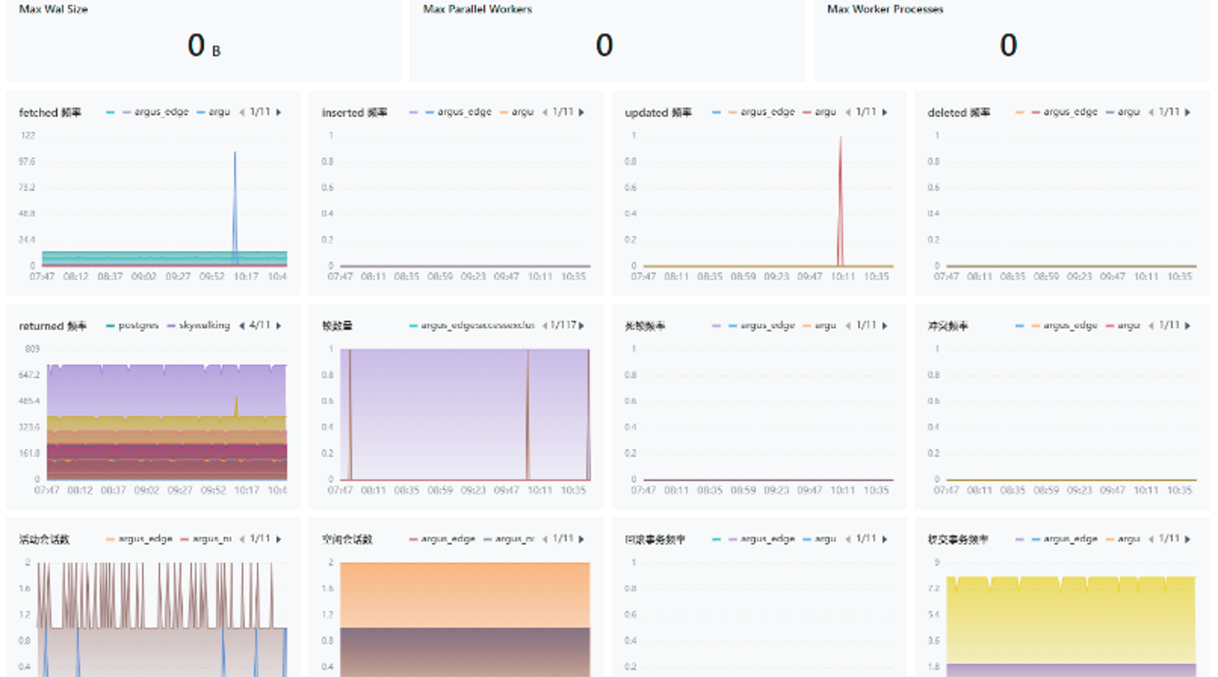Show previous legend page of inserted chart

click(545, 113)
